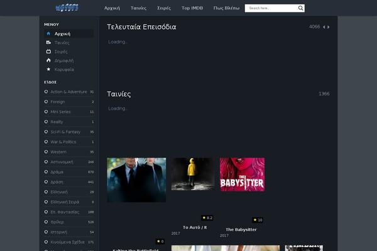Screen dimensions: 377x251
Task: Click the circle icon beside Mini Series
Action: [x=46, y=112]
